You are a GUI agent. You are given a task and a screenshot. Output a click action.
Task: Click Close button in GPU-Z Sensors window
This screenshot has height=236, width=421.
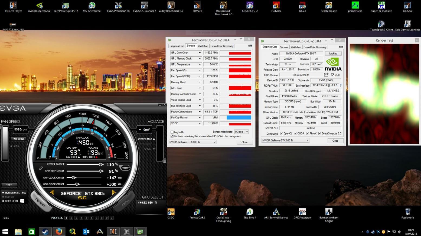(x=244, y=142)
